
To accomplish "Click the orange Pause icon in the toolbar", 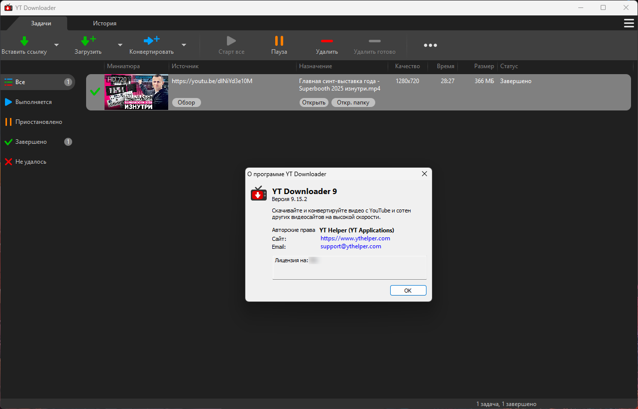I will 279,41.
